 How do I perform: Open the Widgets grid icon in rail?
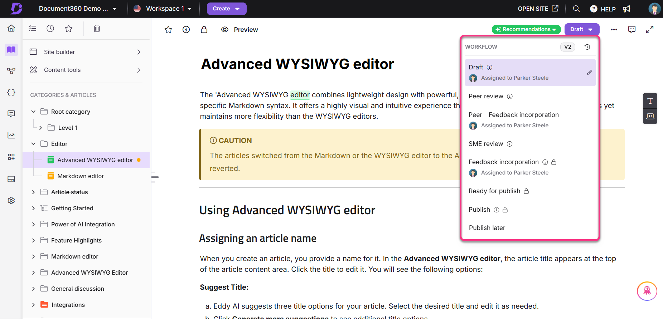[11, 157]
